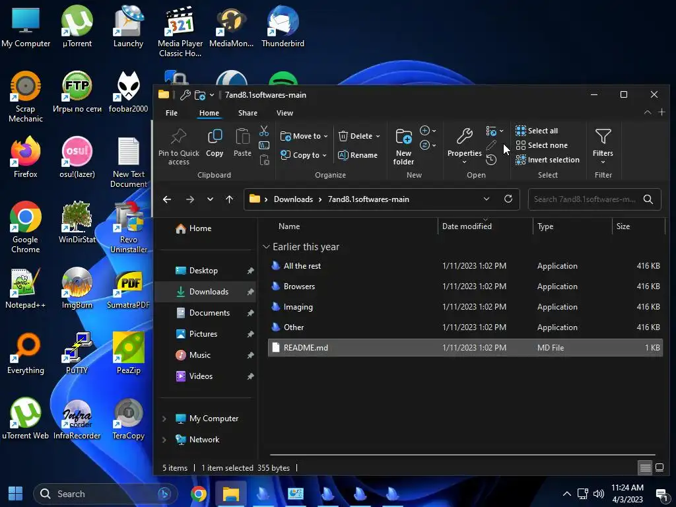Switch to details view in the status bar

[x=645, y=467]
